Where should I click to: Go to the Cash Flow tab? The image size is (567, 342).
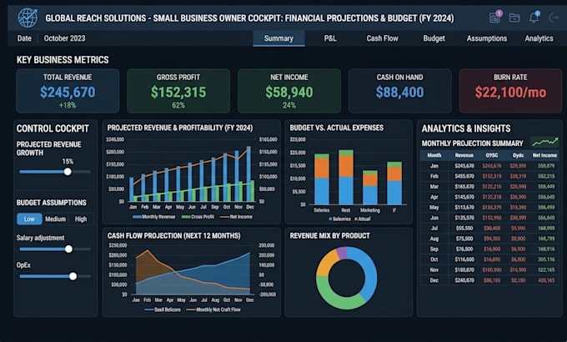[x=382, y=38]
